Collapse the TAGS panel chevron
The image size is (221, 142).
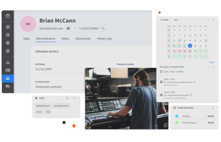(75, 98)
